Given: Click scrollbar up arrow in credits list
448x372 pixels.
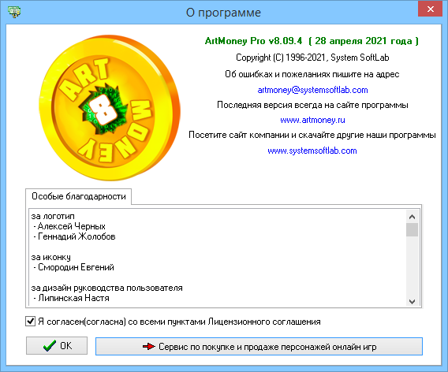Looking at the screenshot, I should (412, 217).
